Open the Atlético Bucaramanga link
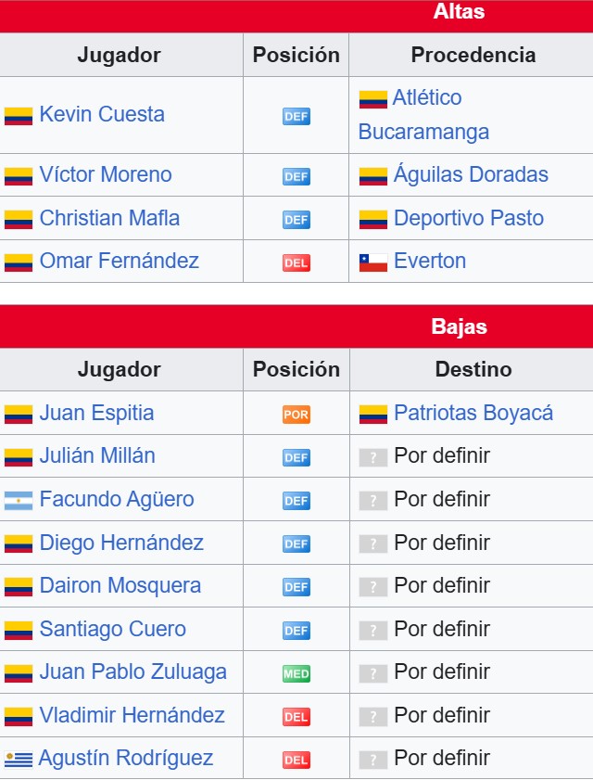Viewport: 593px width, 780px height. 423,114
